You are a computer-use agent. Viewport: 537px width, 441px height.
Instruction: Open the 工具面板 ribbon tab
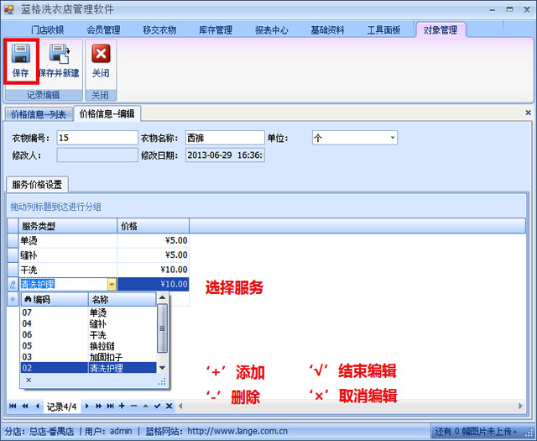[384, 30]
